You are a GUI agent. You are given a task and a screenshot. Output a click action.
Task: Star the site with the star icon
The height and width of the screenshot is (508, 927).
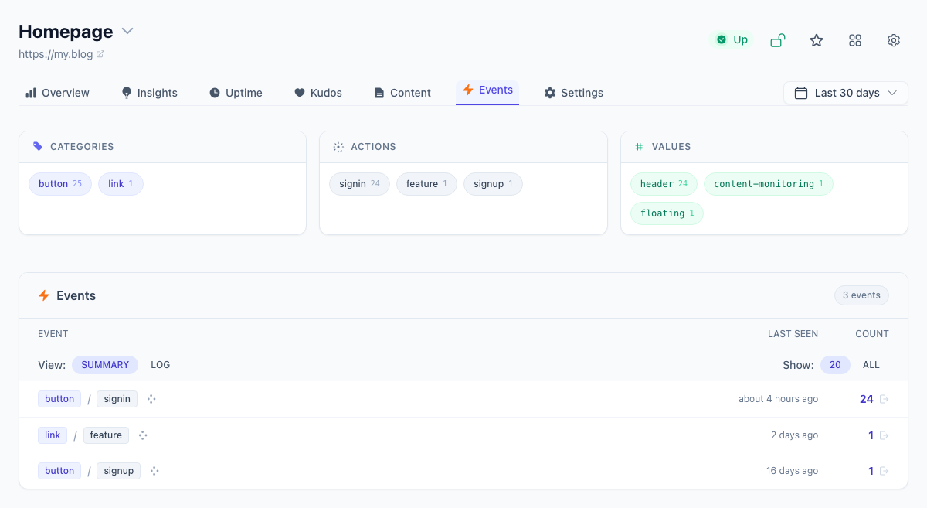[x=817, y=40]
